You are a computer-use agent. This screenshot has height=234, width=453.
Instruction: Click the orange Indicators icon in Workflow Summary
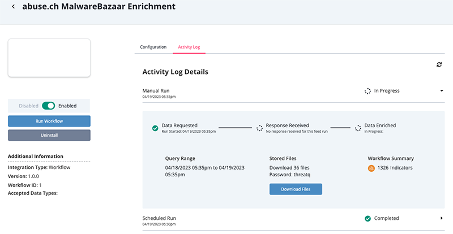click(371, 168)
